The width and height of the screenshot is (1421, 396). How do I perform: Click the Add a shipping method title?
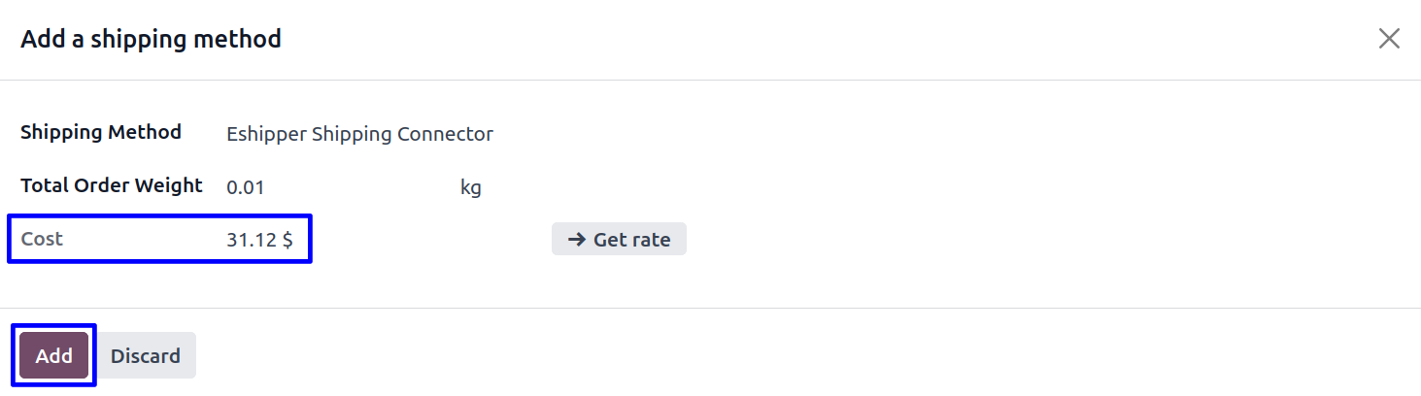click(x=151, y=39)
